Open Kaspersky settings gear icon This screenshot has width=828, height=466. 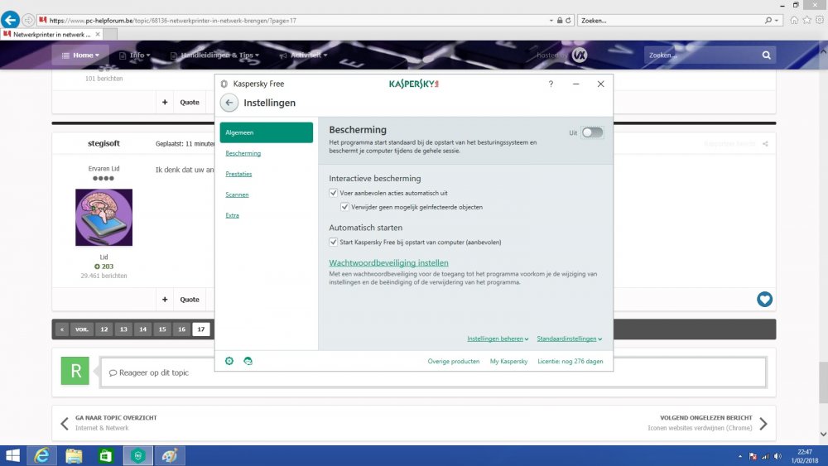click(229, 361)
